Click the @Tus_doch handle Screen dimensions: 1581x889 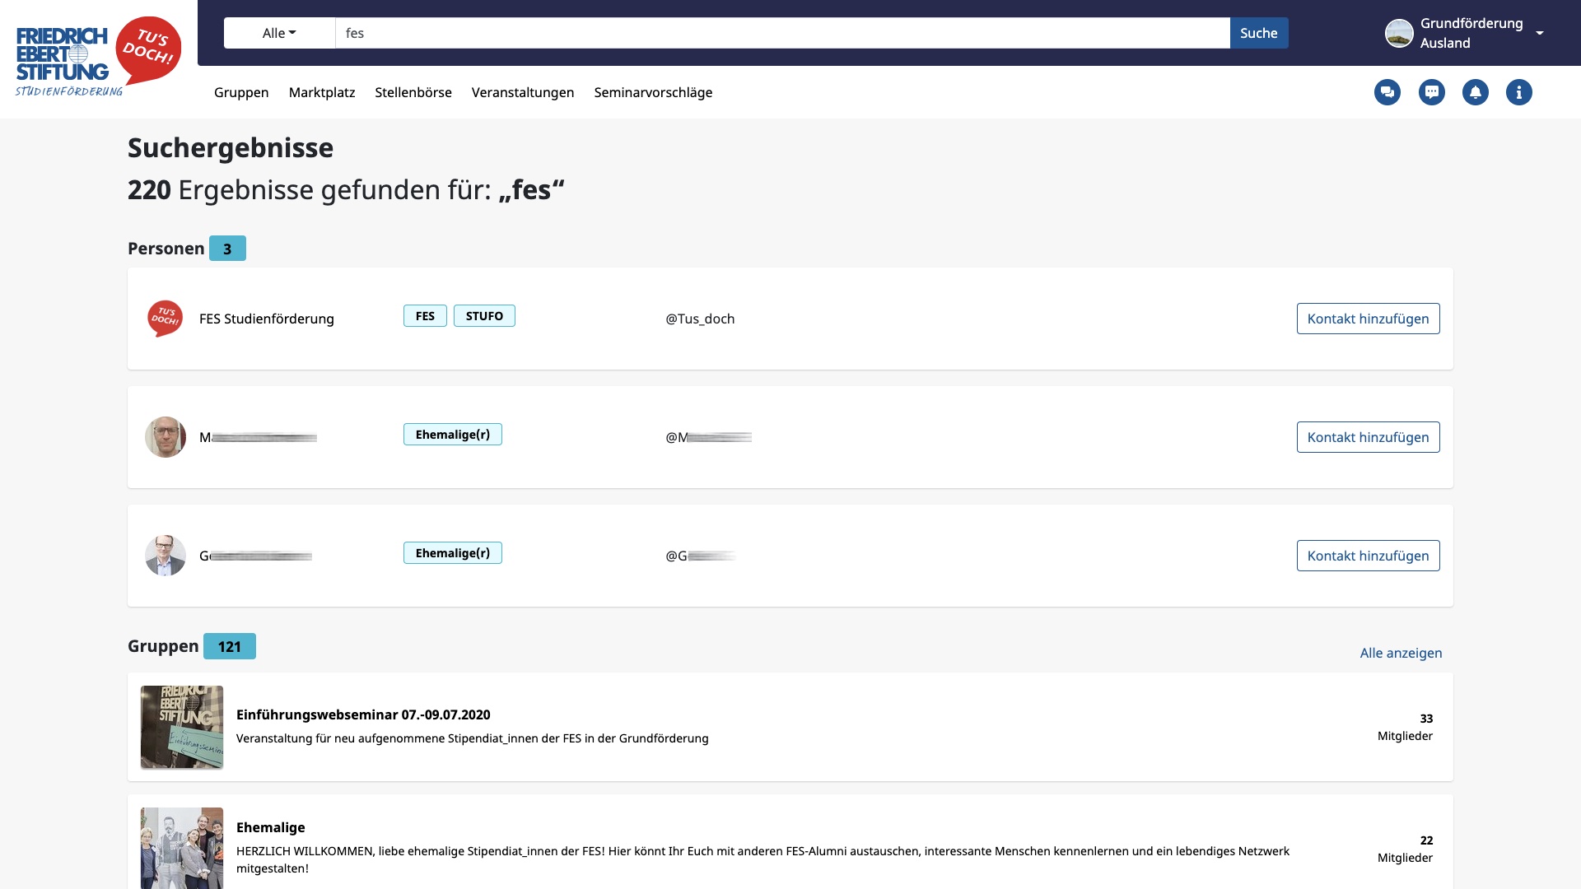tap(700, 319)
